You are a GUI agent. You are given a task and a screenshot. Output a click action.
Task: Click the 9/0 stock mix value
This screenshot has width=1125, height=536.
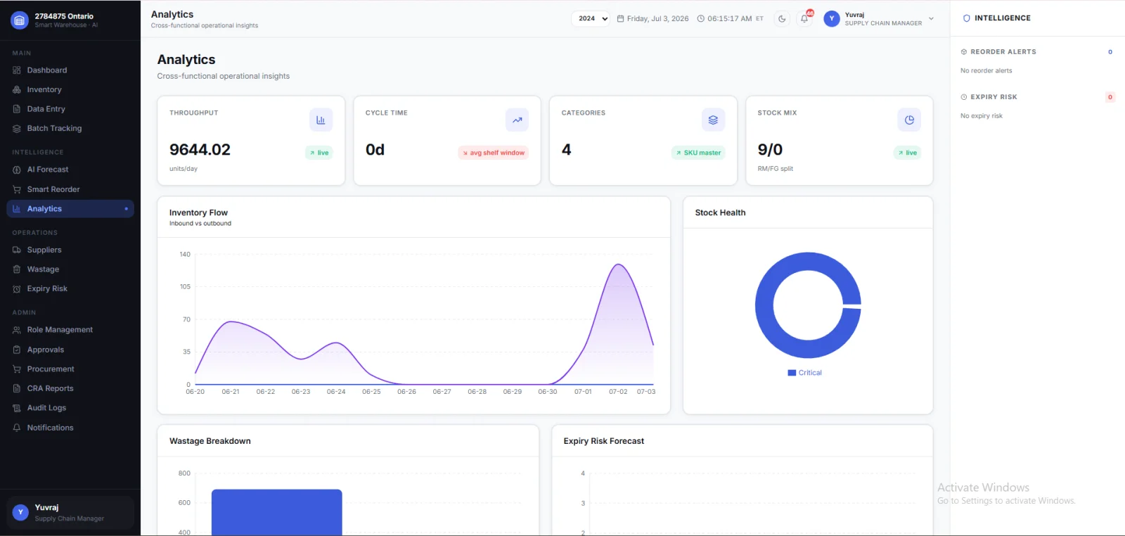click(770, 150)
